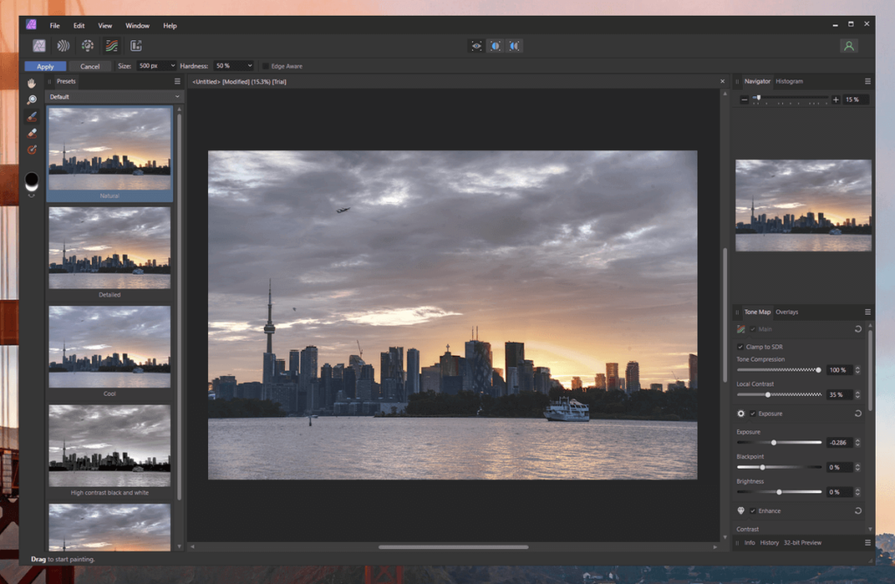Screen dimensions: 895x584
Task: Close the Untitled document tab
Action: [722, 81]
